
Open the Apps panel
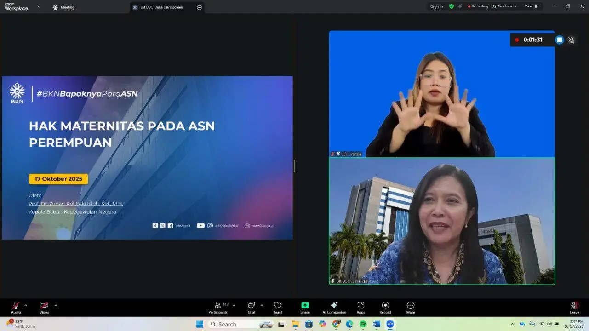(361, 307)
